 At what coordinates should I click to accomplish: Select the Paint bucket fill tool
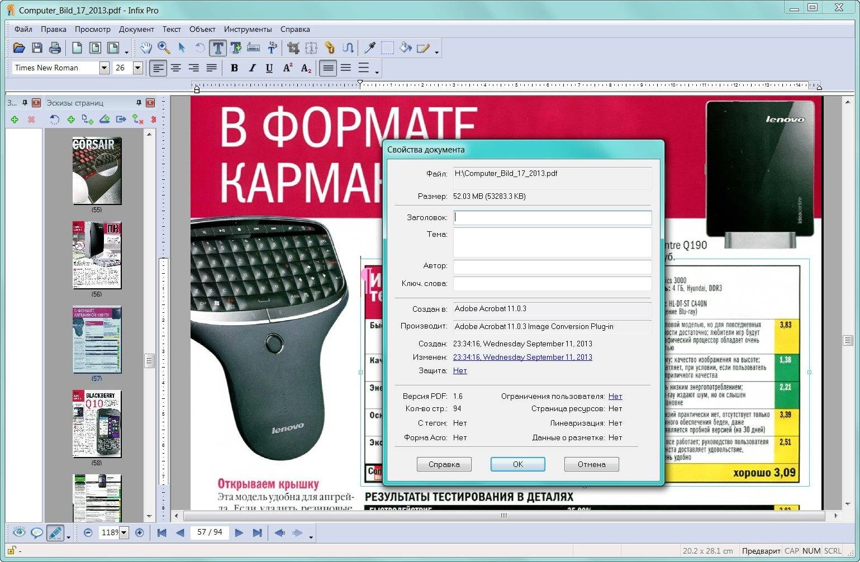click(406, 48)
